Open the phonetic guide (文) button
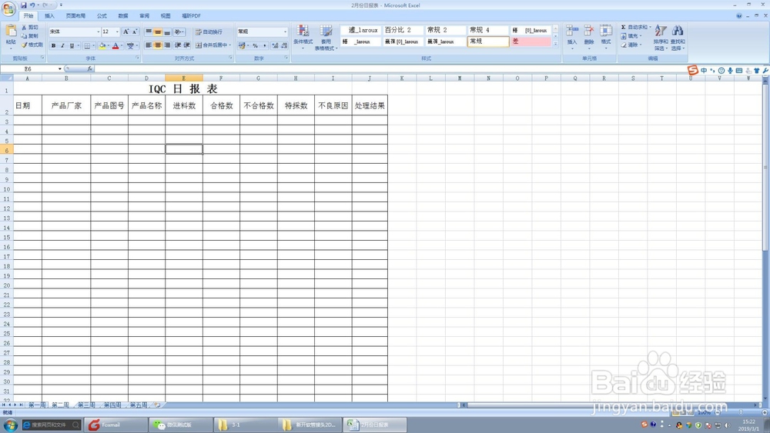Image resolution: width=770 pixels, height=433 pixels. 130,45
